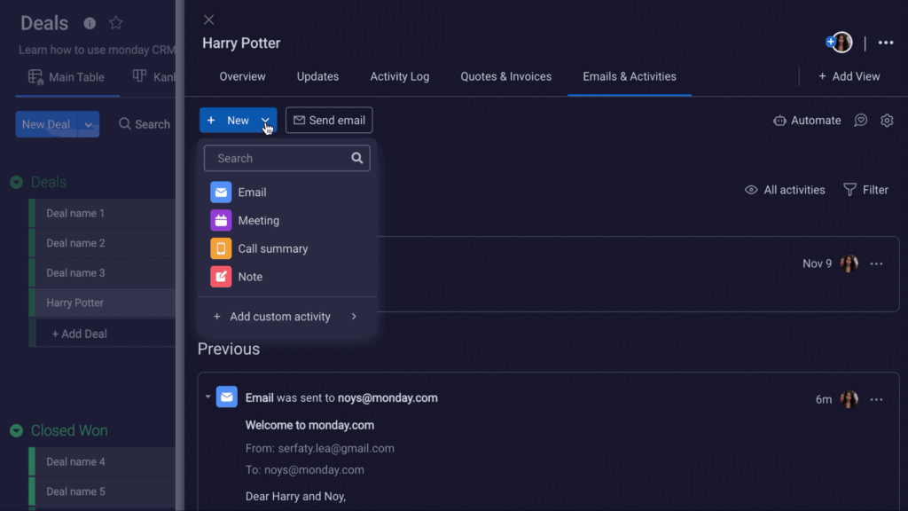Open board Search in left pane
908x511 pixels.
tap(145, 124)
